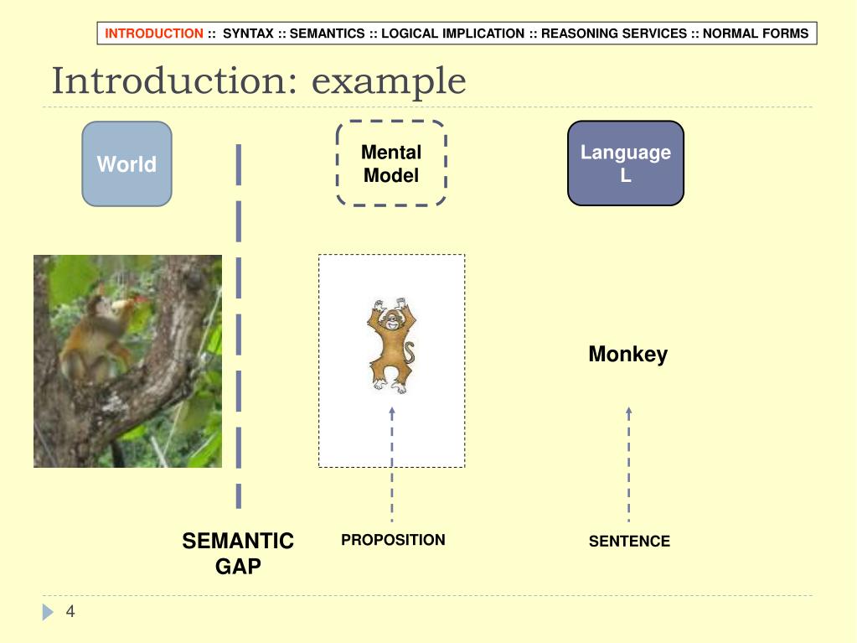Select the PROPOSITION label text
857x643 pixels.
click(x=393, y=540)
